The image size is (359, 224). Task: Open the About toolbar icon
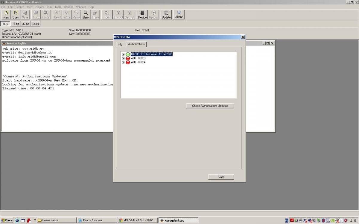[x=179, y=14]
